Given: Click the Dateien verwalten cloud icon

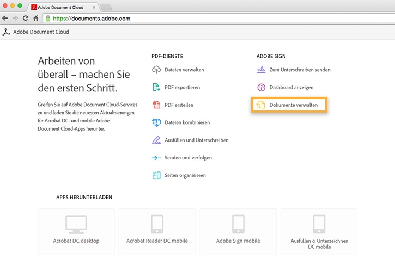Looking at the screenshot, I should pos(156,70).
